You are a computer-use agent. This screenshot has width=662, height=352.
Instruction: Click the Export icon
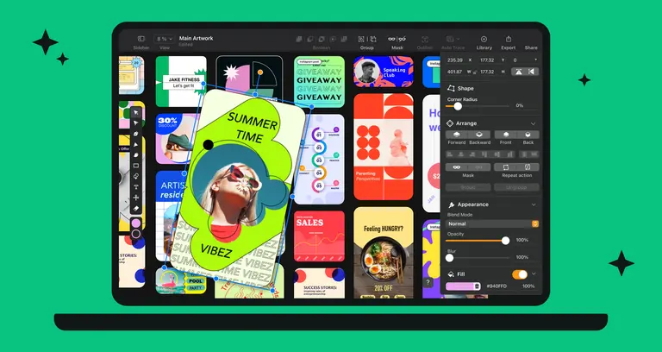point(509,39)
